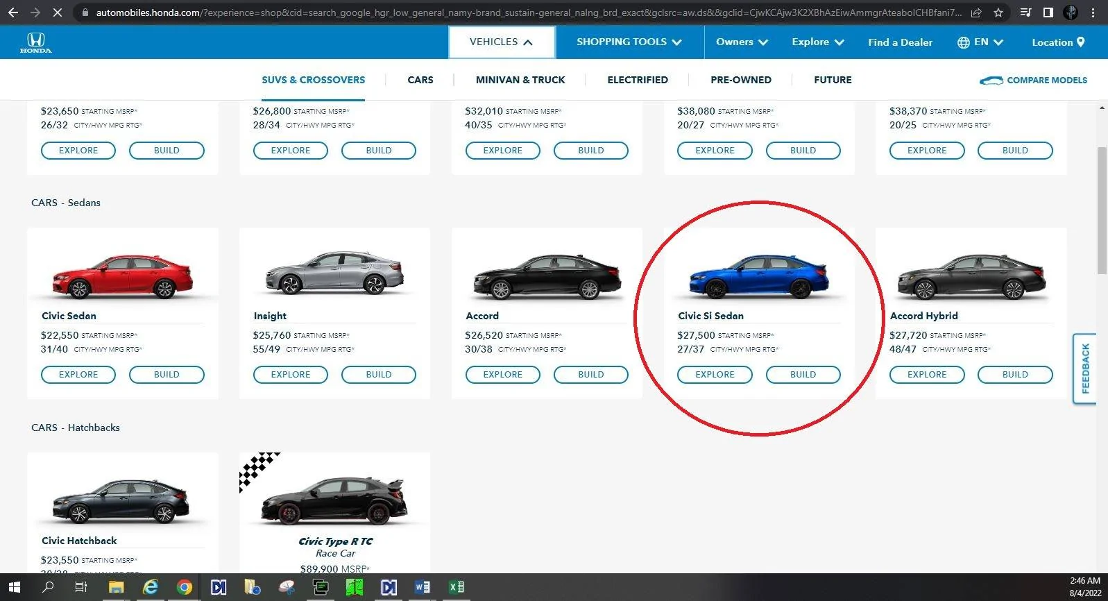Open the folder-with-clock taskbar icon

pyautogui.click(x=252, y=587)
